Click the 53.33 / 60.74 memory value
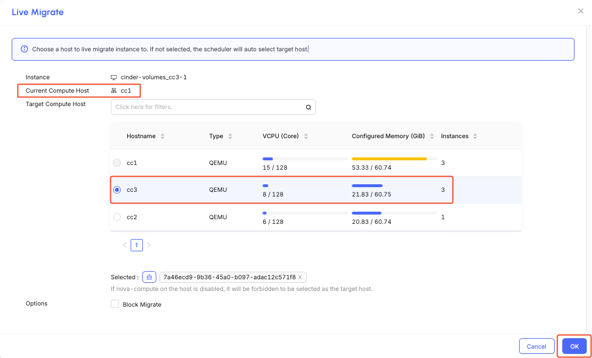The image size is (592, 358). pyautogui.click(x=372, y=167)
